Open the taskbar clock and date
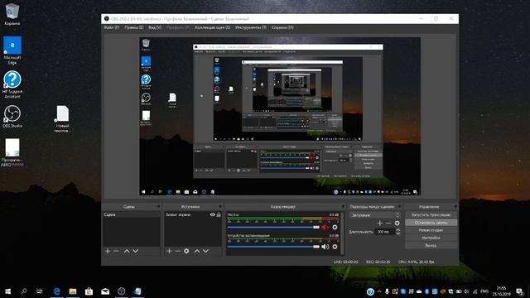Image resolution: width=530 pixels, height=298 pixels. (x=501, y=291)
